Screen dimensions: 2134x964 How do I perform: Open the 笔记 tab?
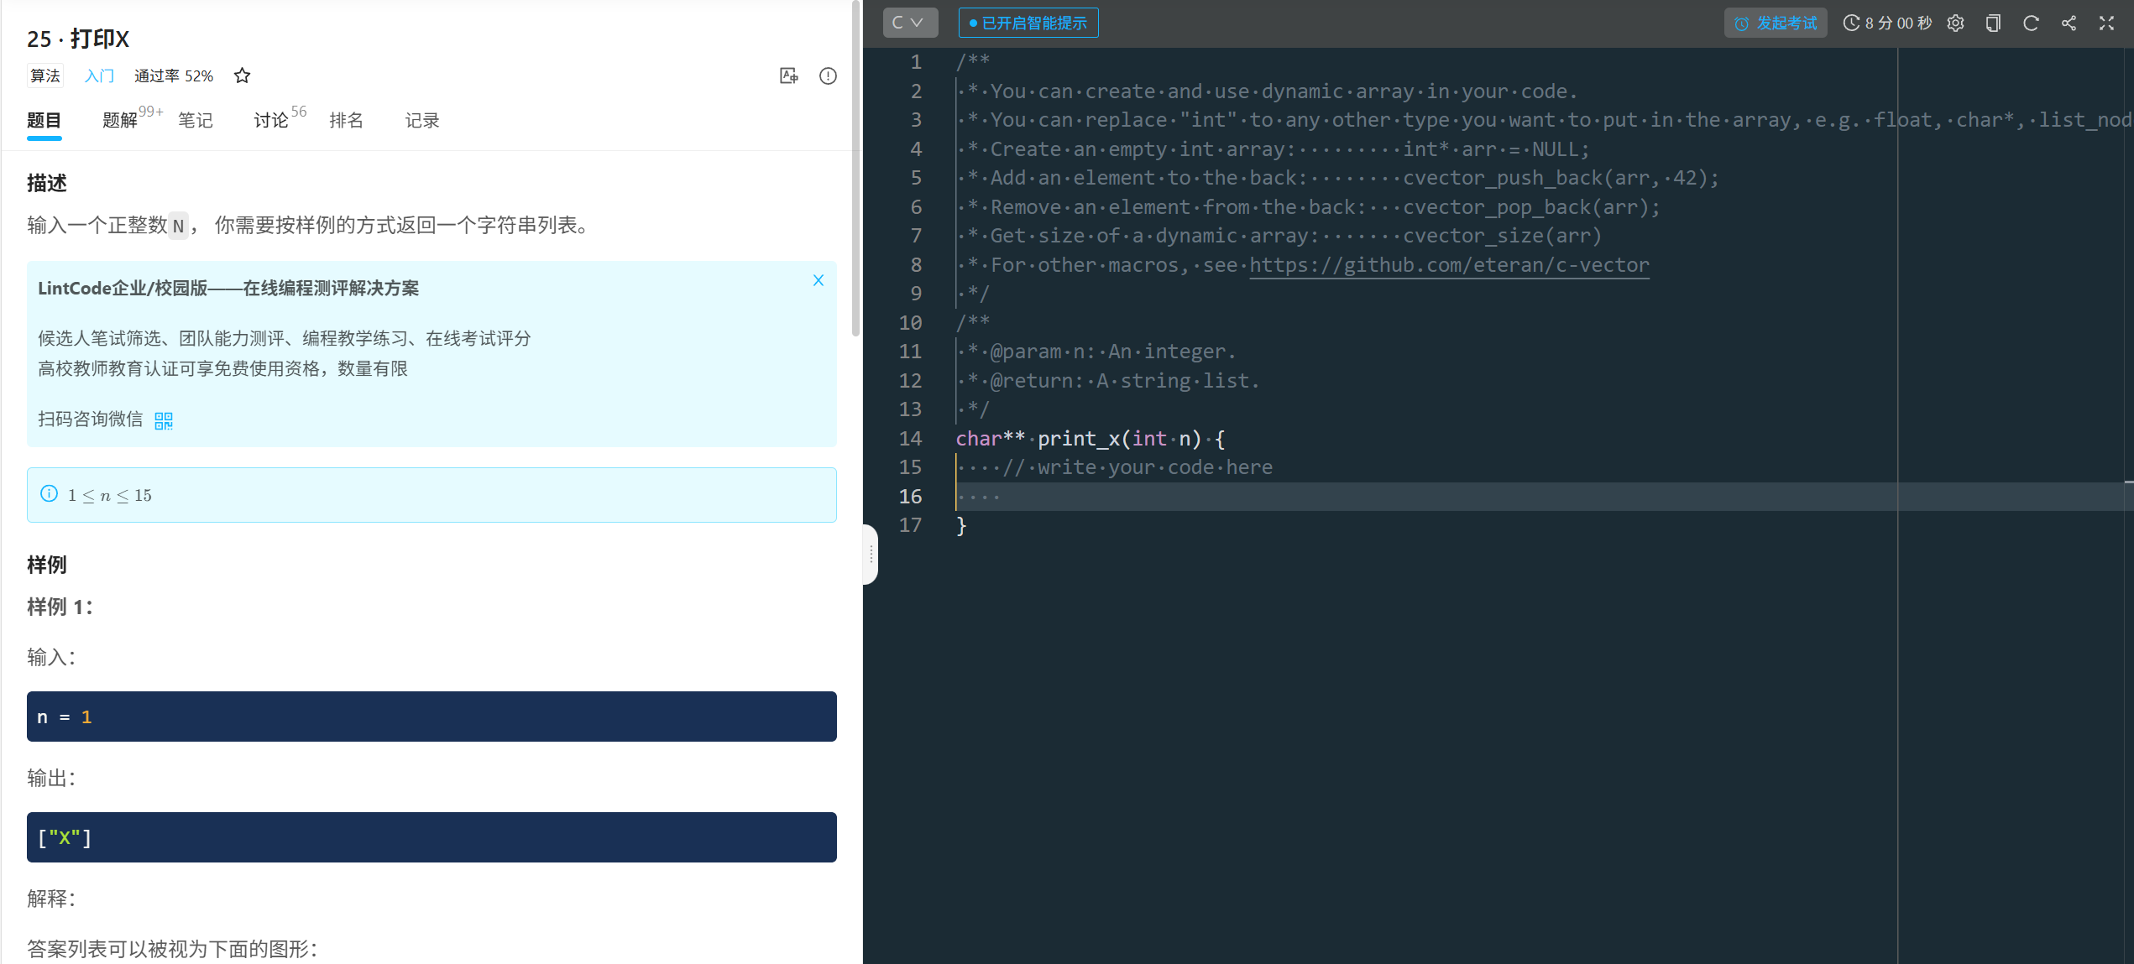pos(196,120)
